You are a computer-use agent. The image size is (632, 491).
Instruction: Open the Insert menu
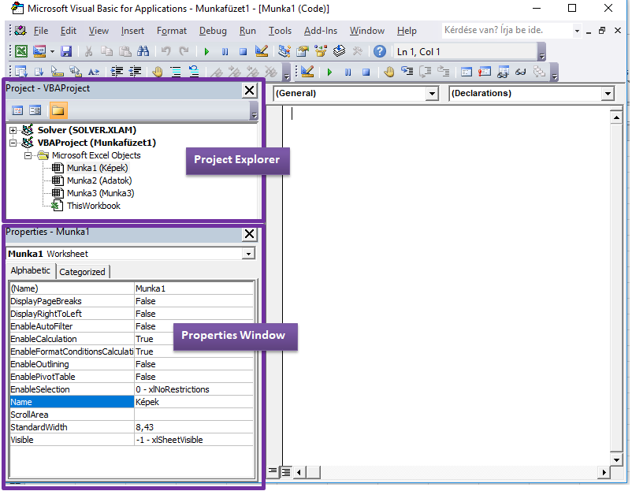click(x=132, y=31)
